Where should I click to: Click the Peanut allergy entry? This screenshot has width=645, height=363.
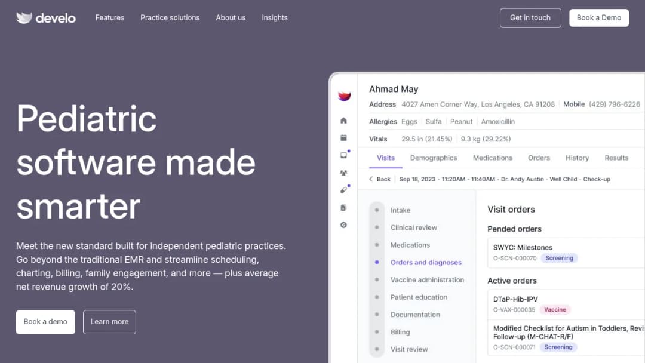pos(461,122)
